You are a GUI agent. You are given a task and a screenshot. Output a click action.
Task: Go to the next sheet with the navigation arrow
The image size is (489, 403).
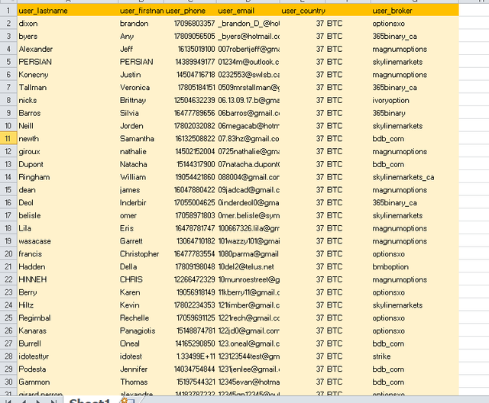pos(39,401)
